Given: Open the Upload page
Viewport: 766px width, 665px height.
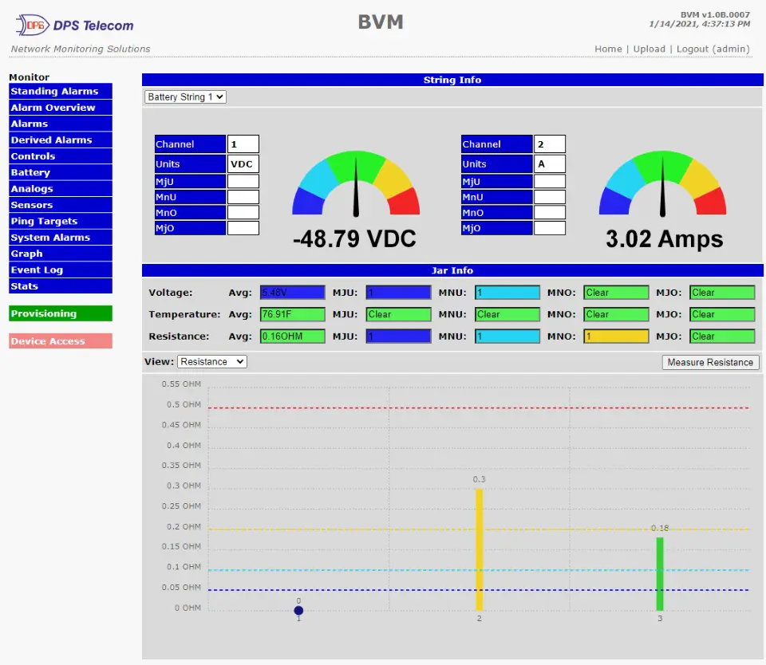Looking at the screenshot, I should [x=650, y=49].
